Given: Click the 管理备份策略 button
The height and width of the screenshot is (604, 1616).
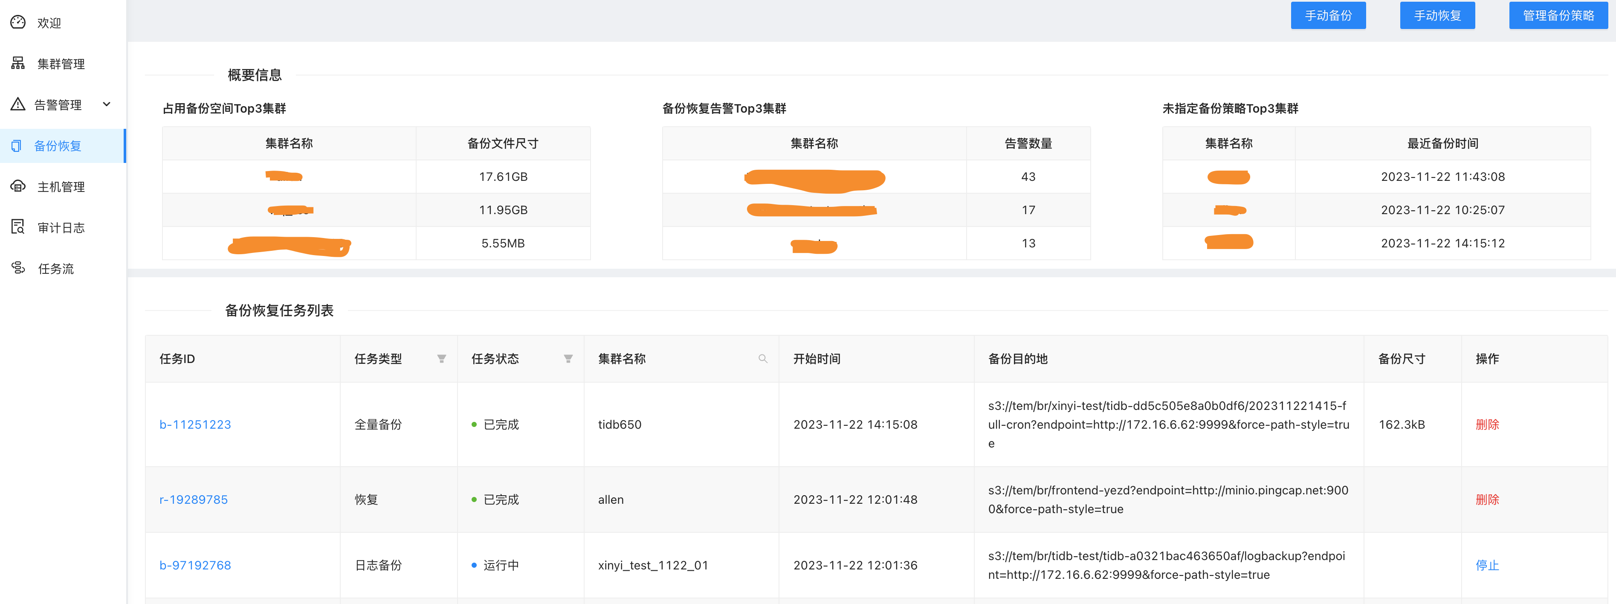Looking at the screenshot, I should (1558, 15).
